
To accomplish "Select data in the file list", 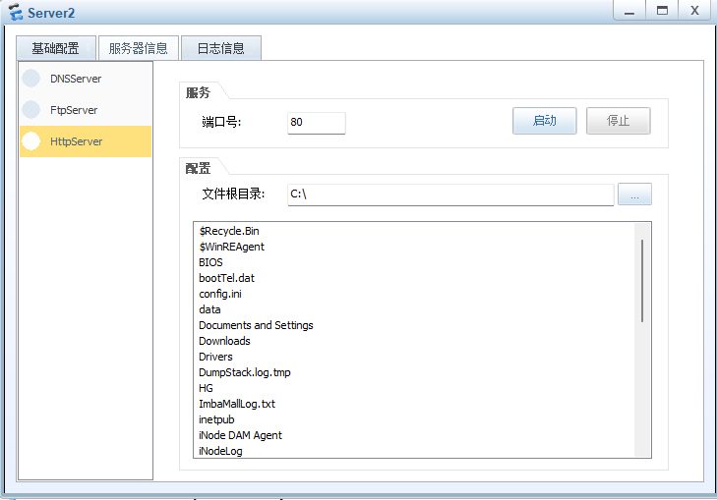I will pyautogui.click(x=209, y=309).
